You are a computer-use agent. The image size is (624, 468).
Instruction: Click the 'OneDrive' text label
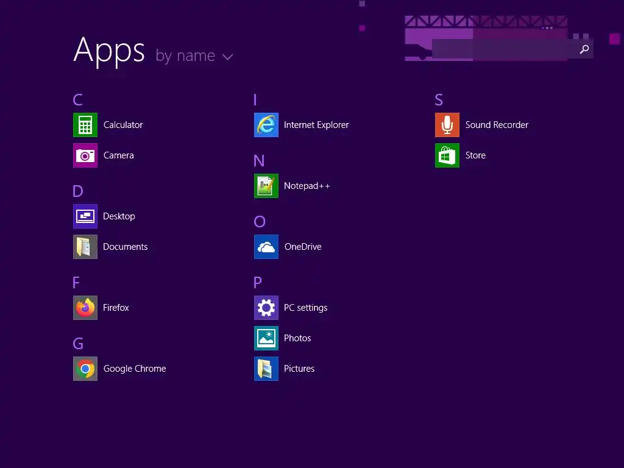303,247
